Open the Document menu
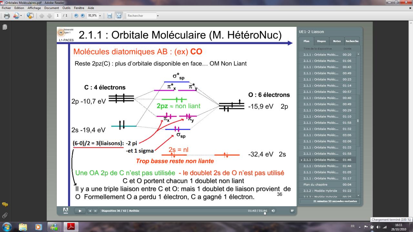Image resolution: width=413 pixels, height=232 pixels. click(52, 8)
